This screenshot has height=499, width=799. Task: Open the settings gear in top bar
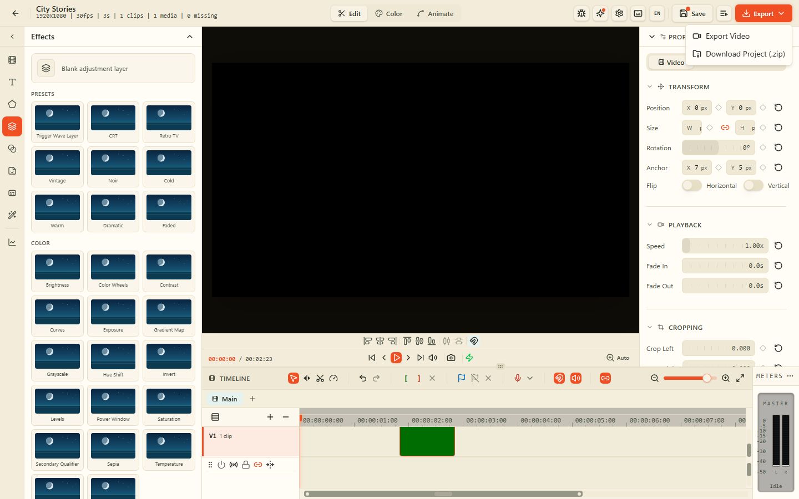click(x=619, y=13)
